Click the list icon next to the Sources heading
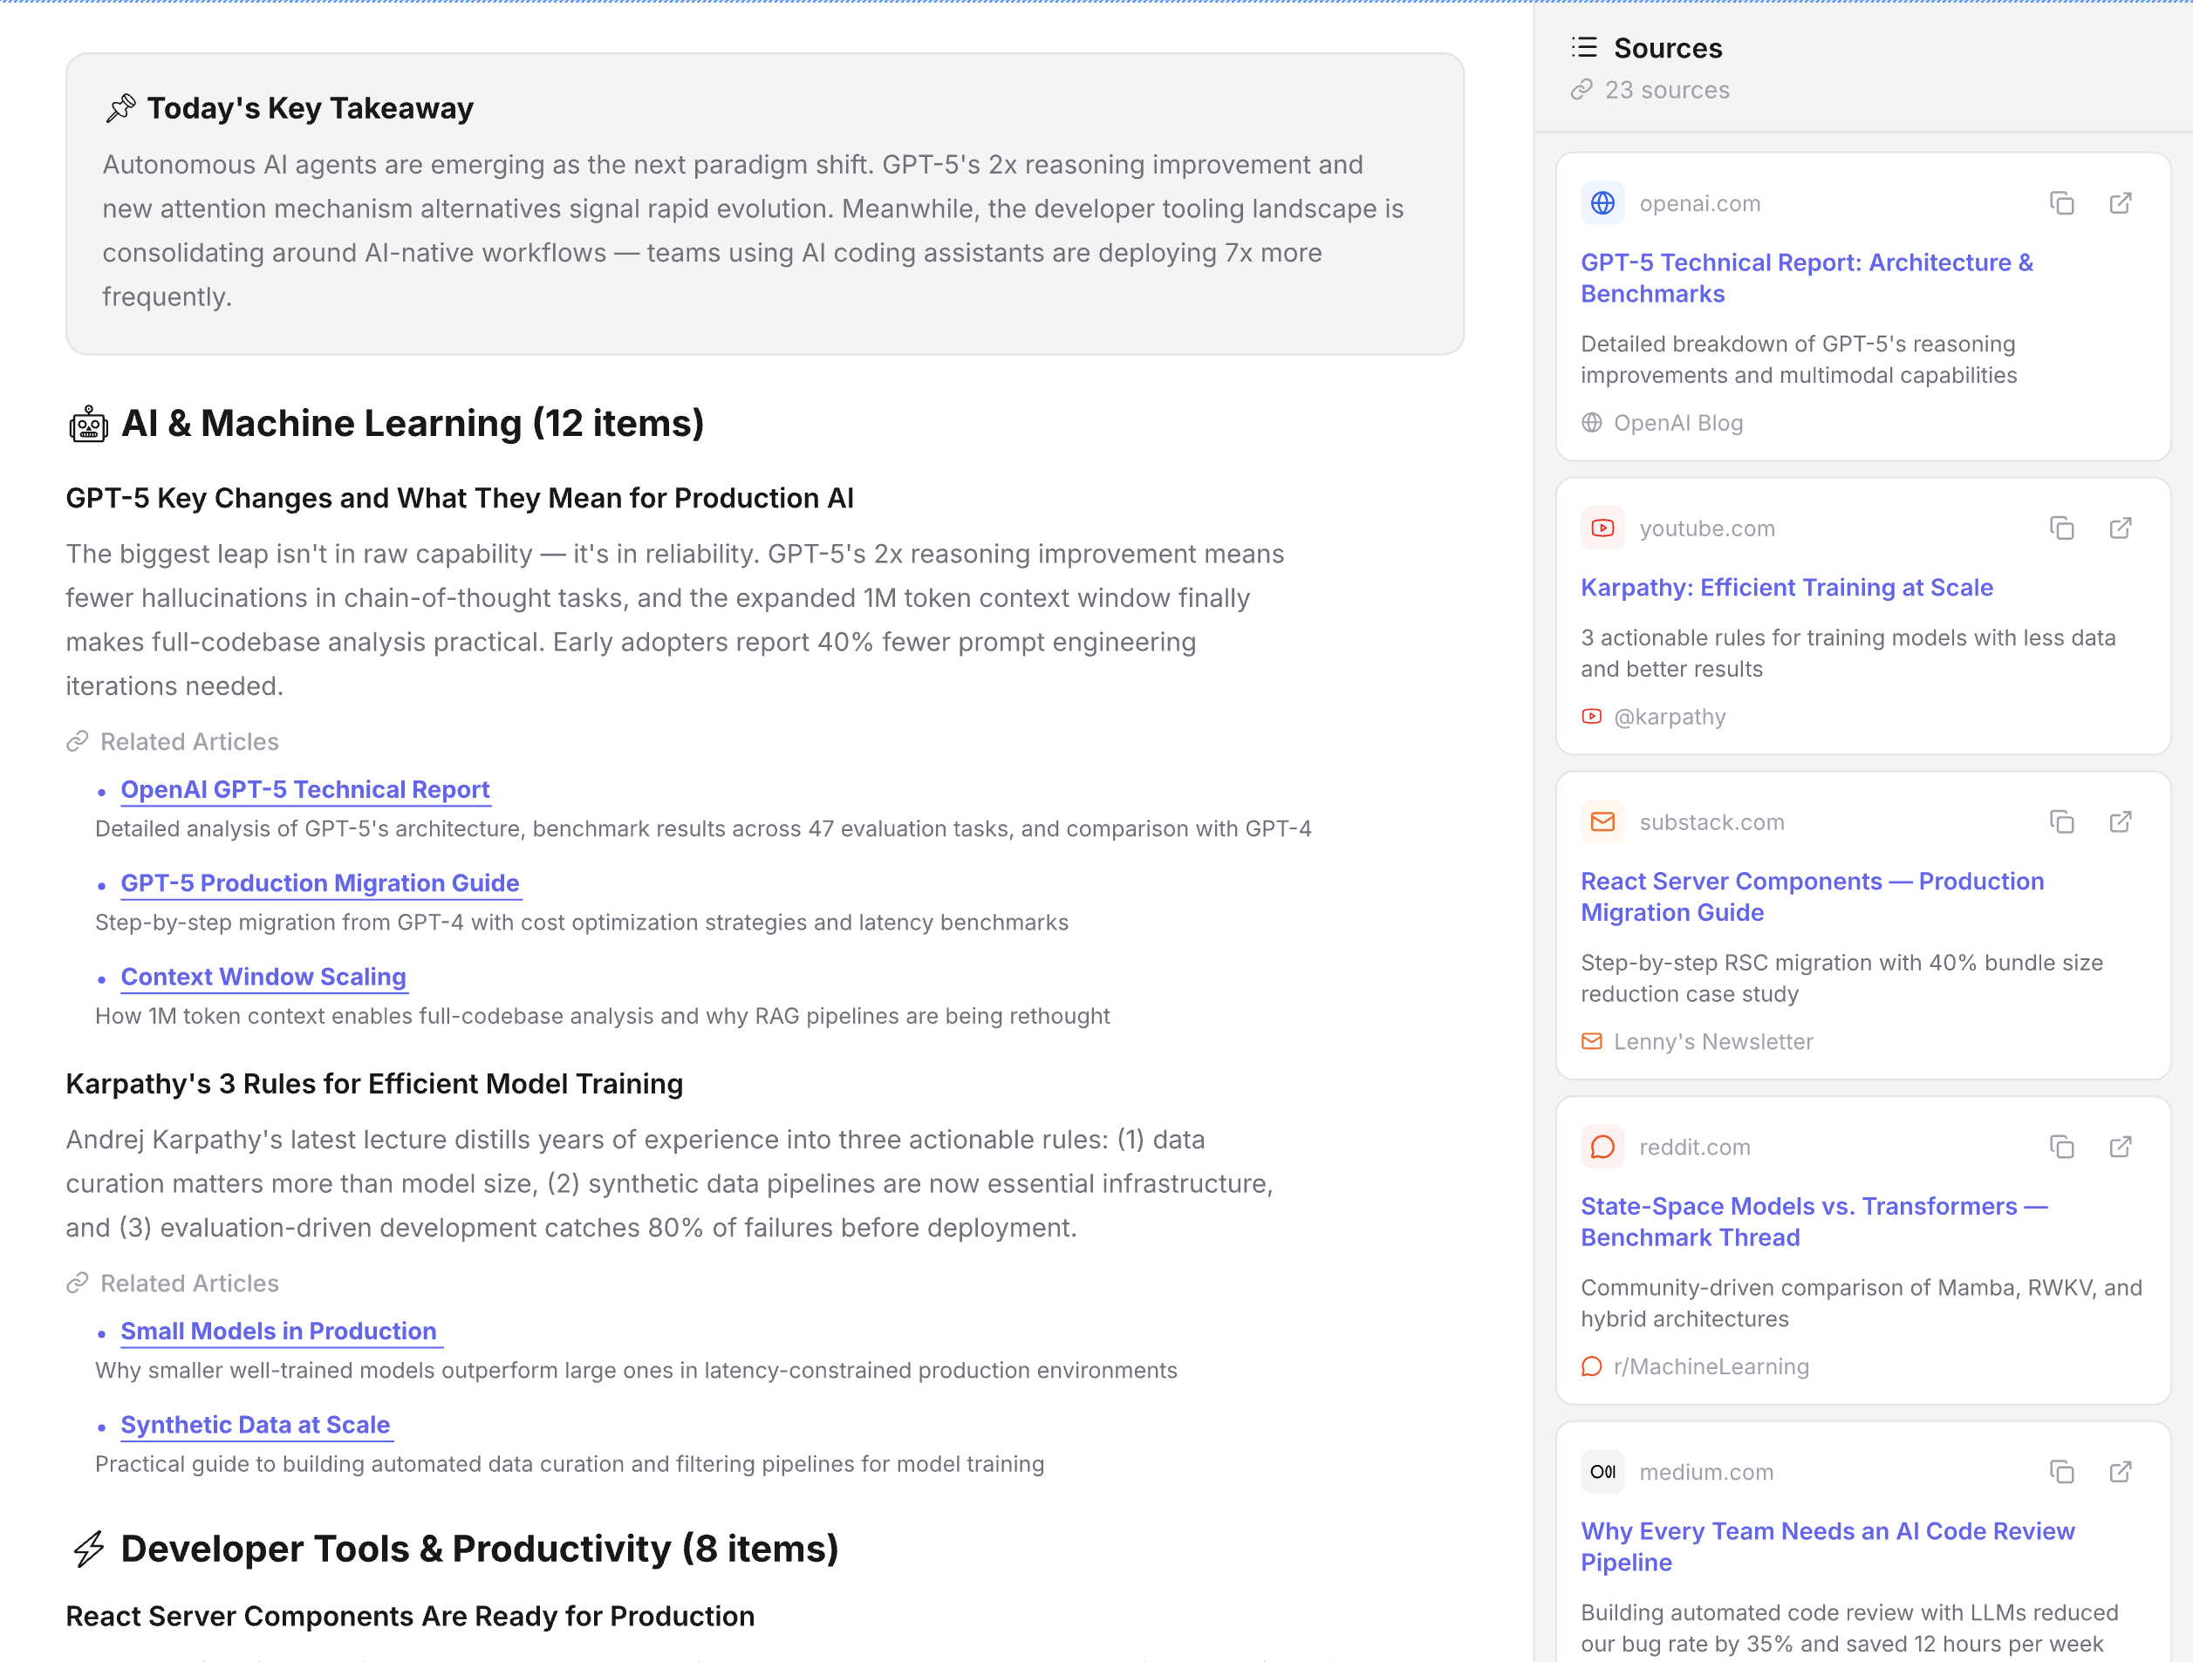 1583,48
